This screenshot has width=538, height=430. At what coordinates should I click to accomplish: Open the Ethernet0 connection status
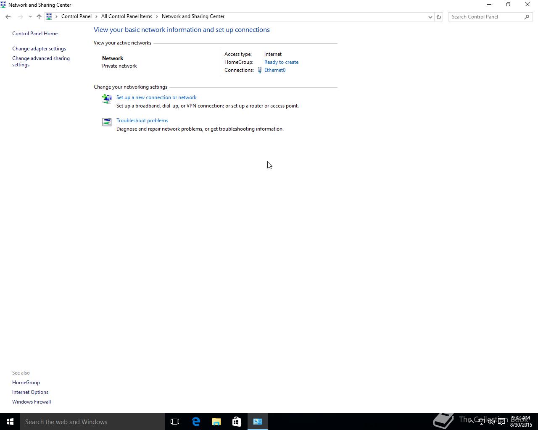click(275, 70)
